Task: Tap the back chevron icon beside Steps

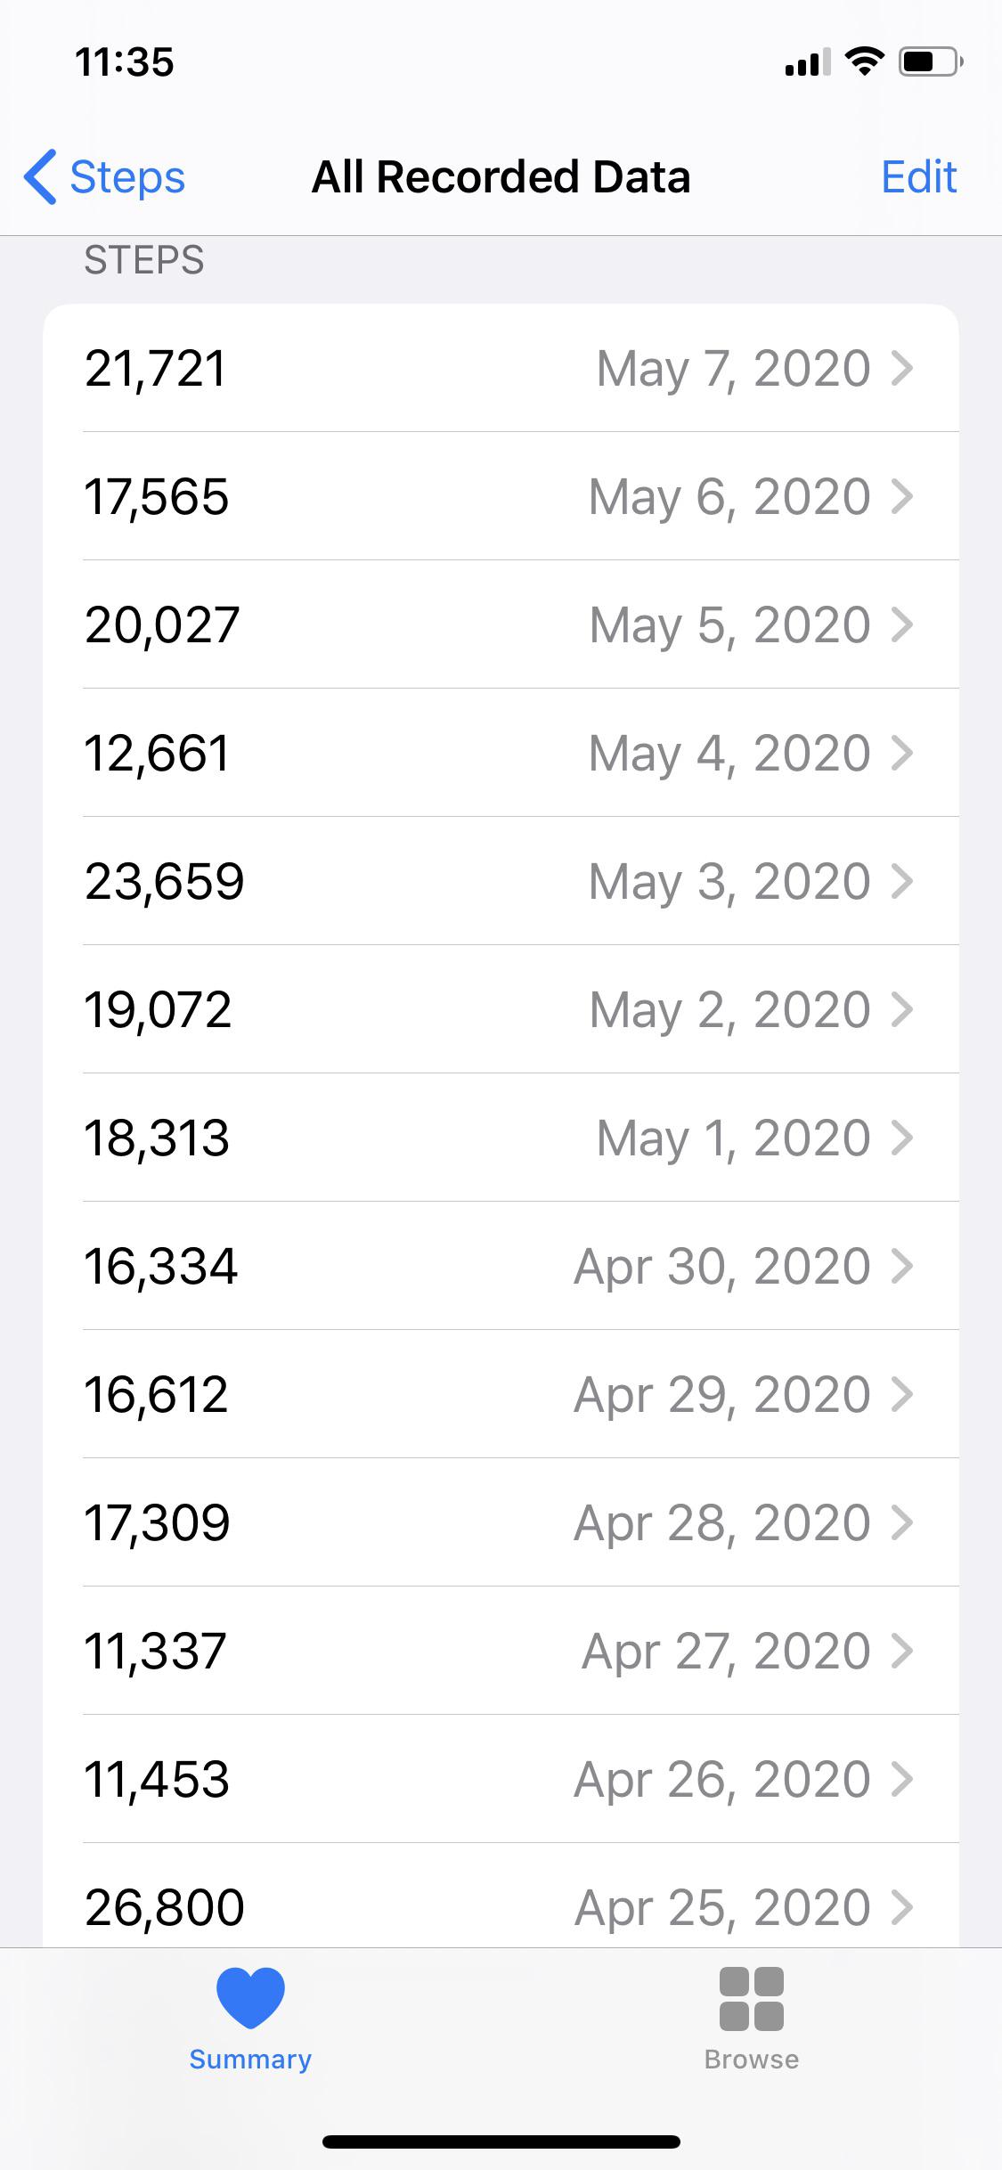Action: [x=40, y=176]
